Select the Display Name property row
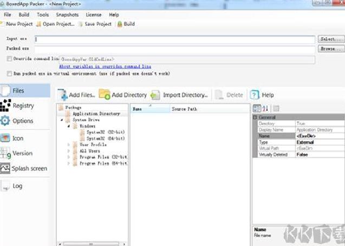345x246 pixels. coord(301,130)
